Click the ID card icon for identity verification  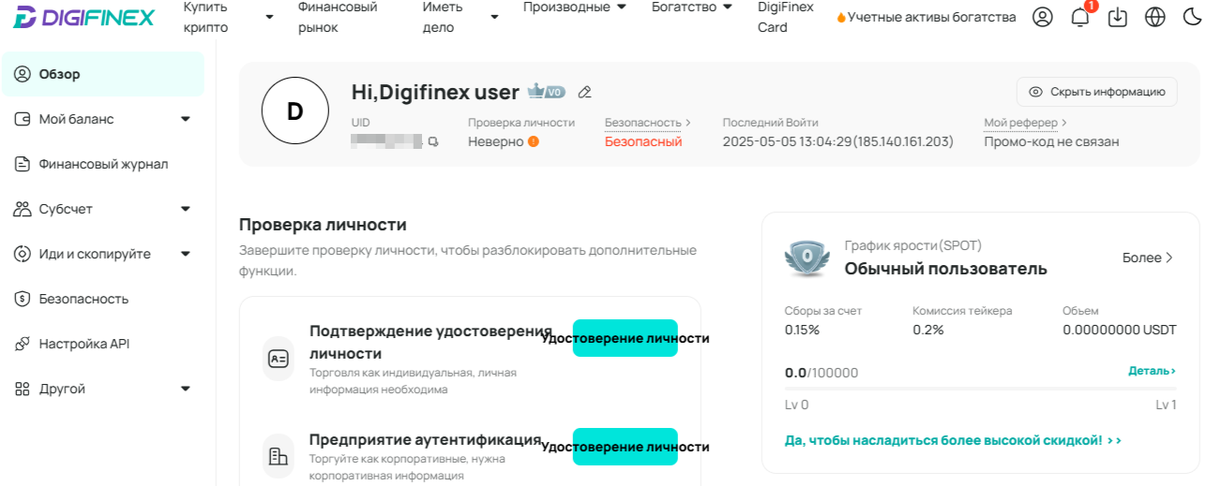pyautogui.click(x=279, y=359)
